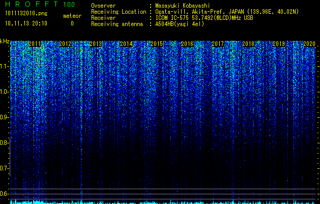Click the date stamp 10.11.13 20:10
Screen dimensions: 320x204
(x=26, y=23)
